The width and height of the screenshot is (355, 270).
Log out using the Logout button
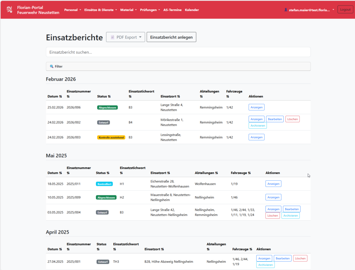click(x=345, y=10)
